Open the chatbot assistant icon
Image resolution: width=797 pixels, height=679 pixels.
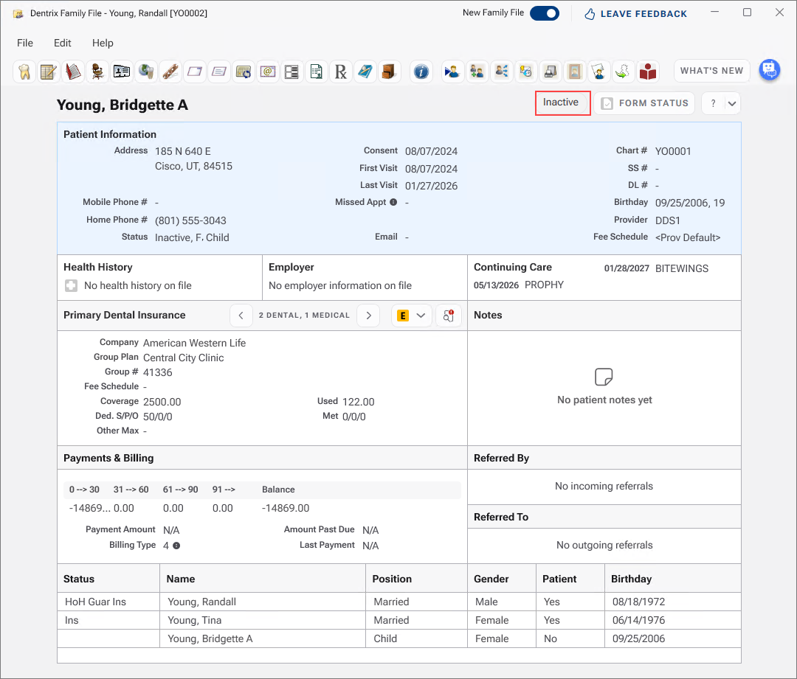770,70
